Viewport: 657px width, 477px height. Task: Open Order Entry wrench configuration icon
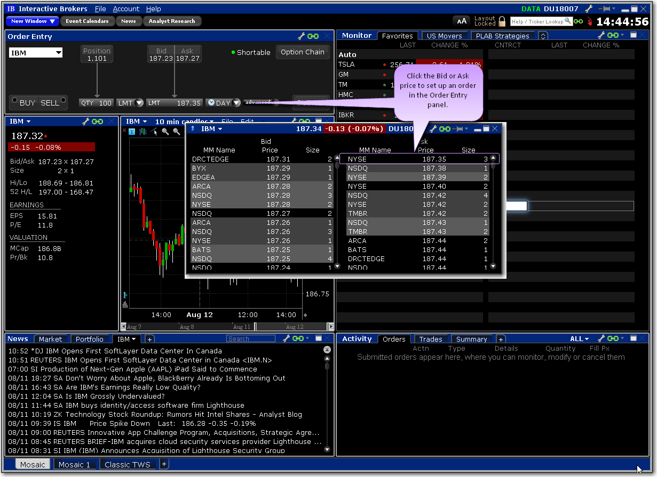point(301,36)
